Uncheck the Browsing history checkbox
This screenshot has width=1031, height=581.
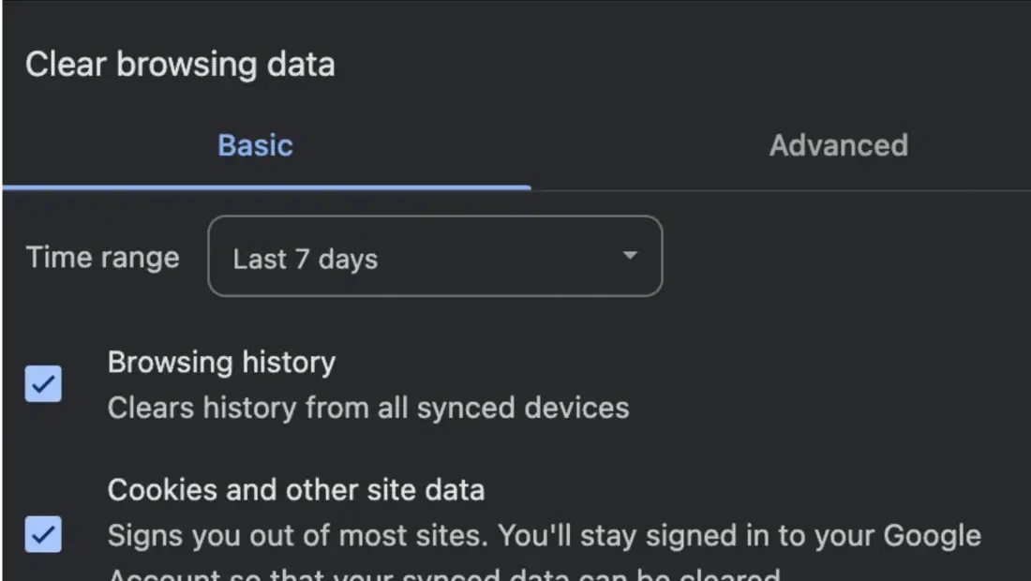pyautogui.click(x=43, y=383)
